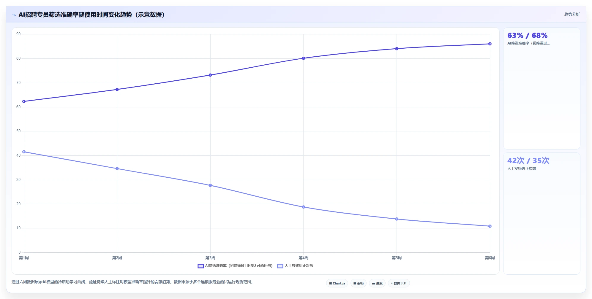The image size is (592, 299).
Task: Click the 第2周 x-axis label
Action: (x=117, y=258)
